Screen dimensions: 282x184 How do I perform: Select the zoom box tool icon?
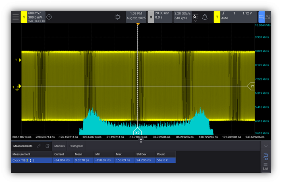(x=262, y=17)
